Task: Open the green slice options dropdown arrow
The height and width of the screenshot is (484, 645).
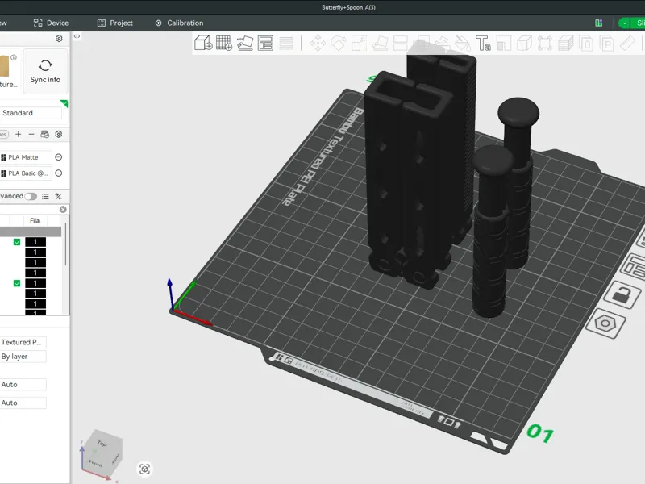Action: pos(624,23)
